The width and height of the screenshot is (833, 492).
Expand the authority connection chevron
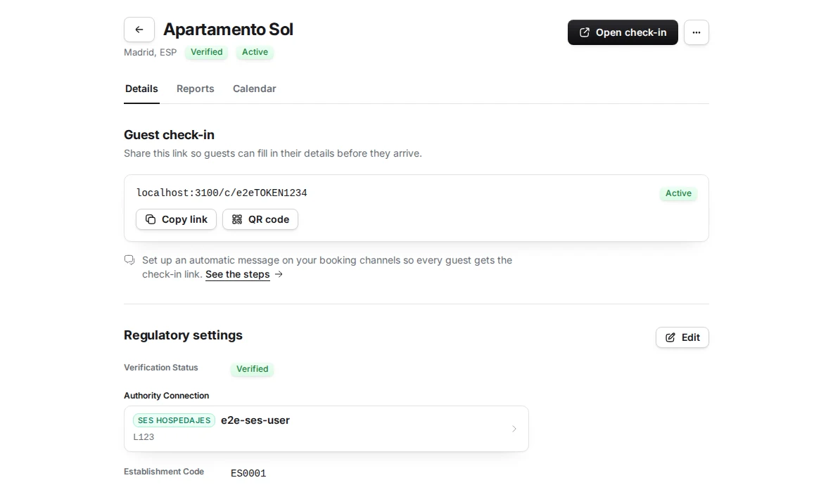tap(514, 429)
